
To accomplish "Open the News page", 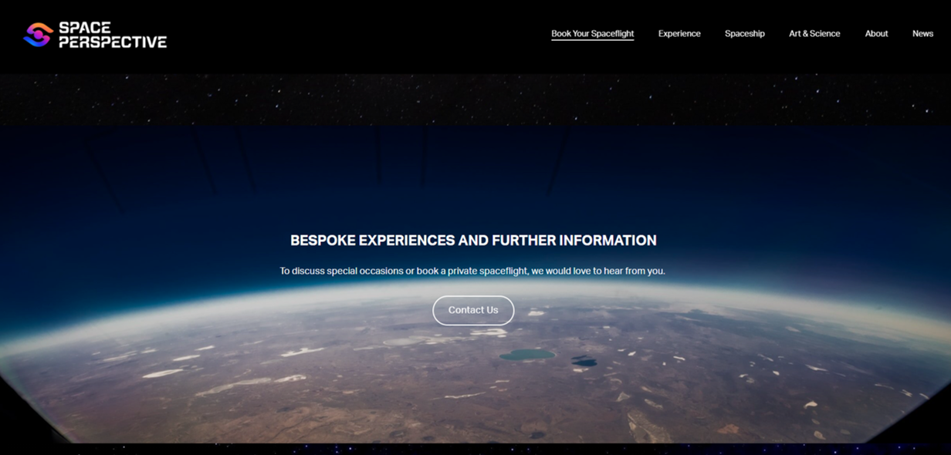I will click(x=922, y=34).
